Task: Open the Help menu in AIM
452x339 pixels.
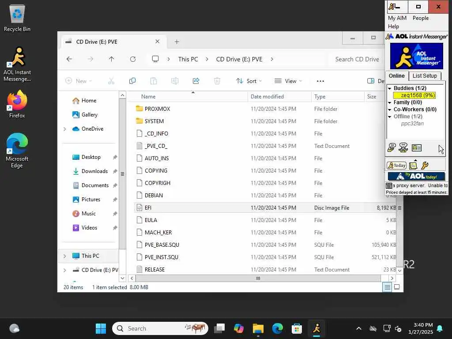Action: [x=393, y=26]
